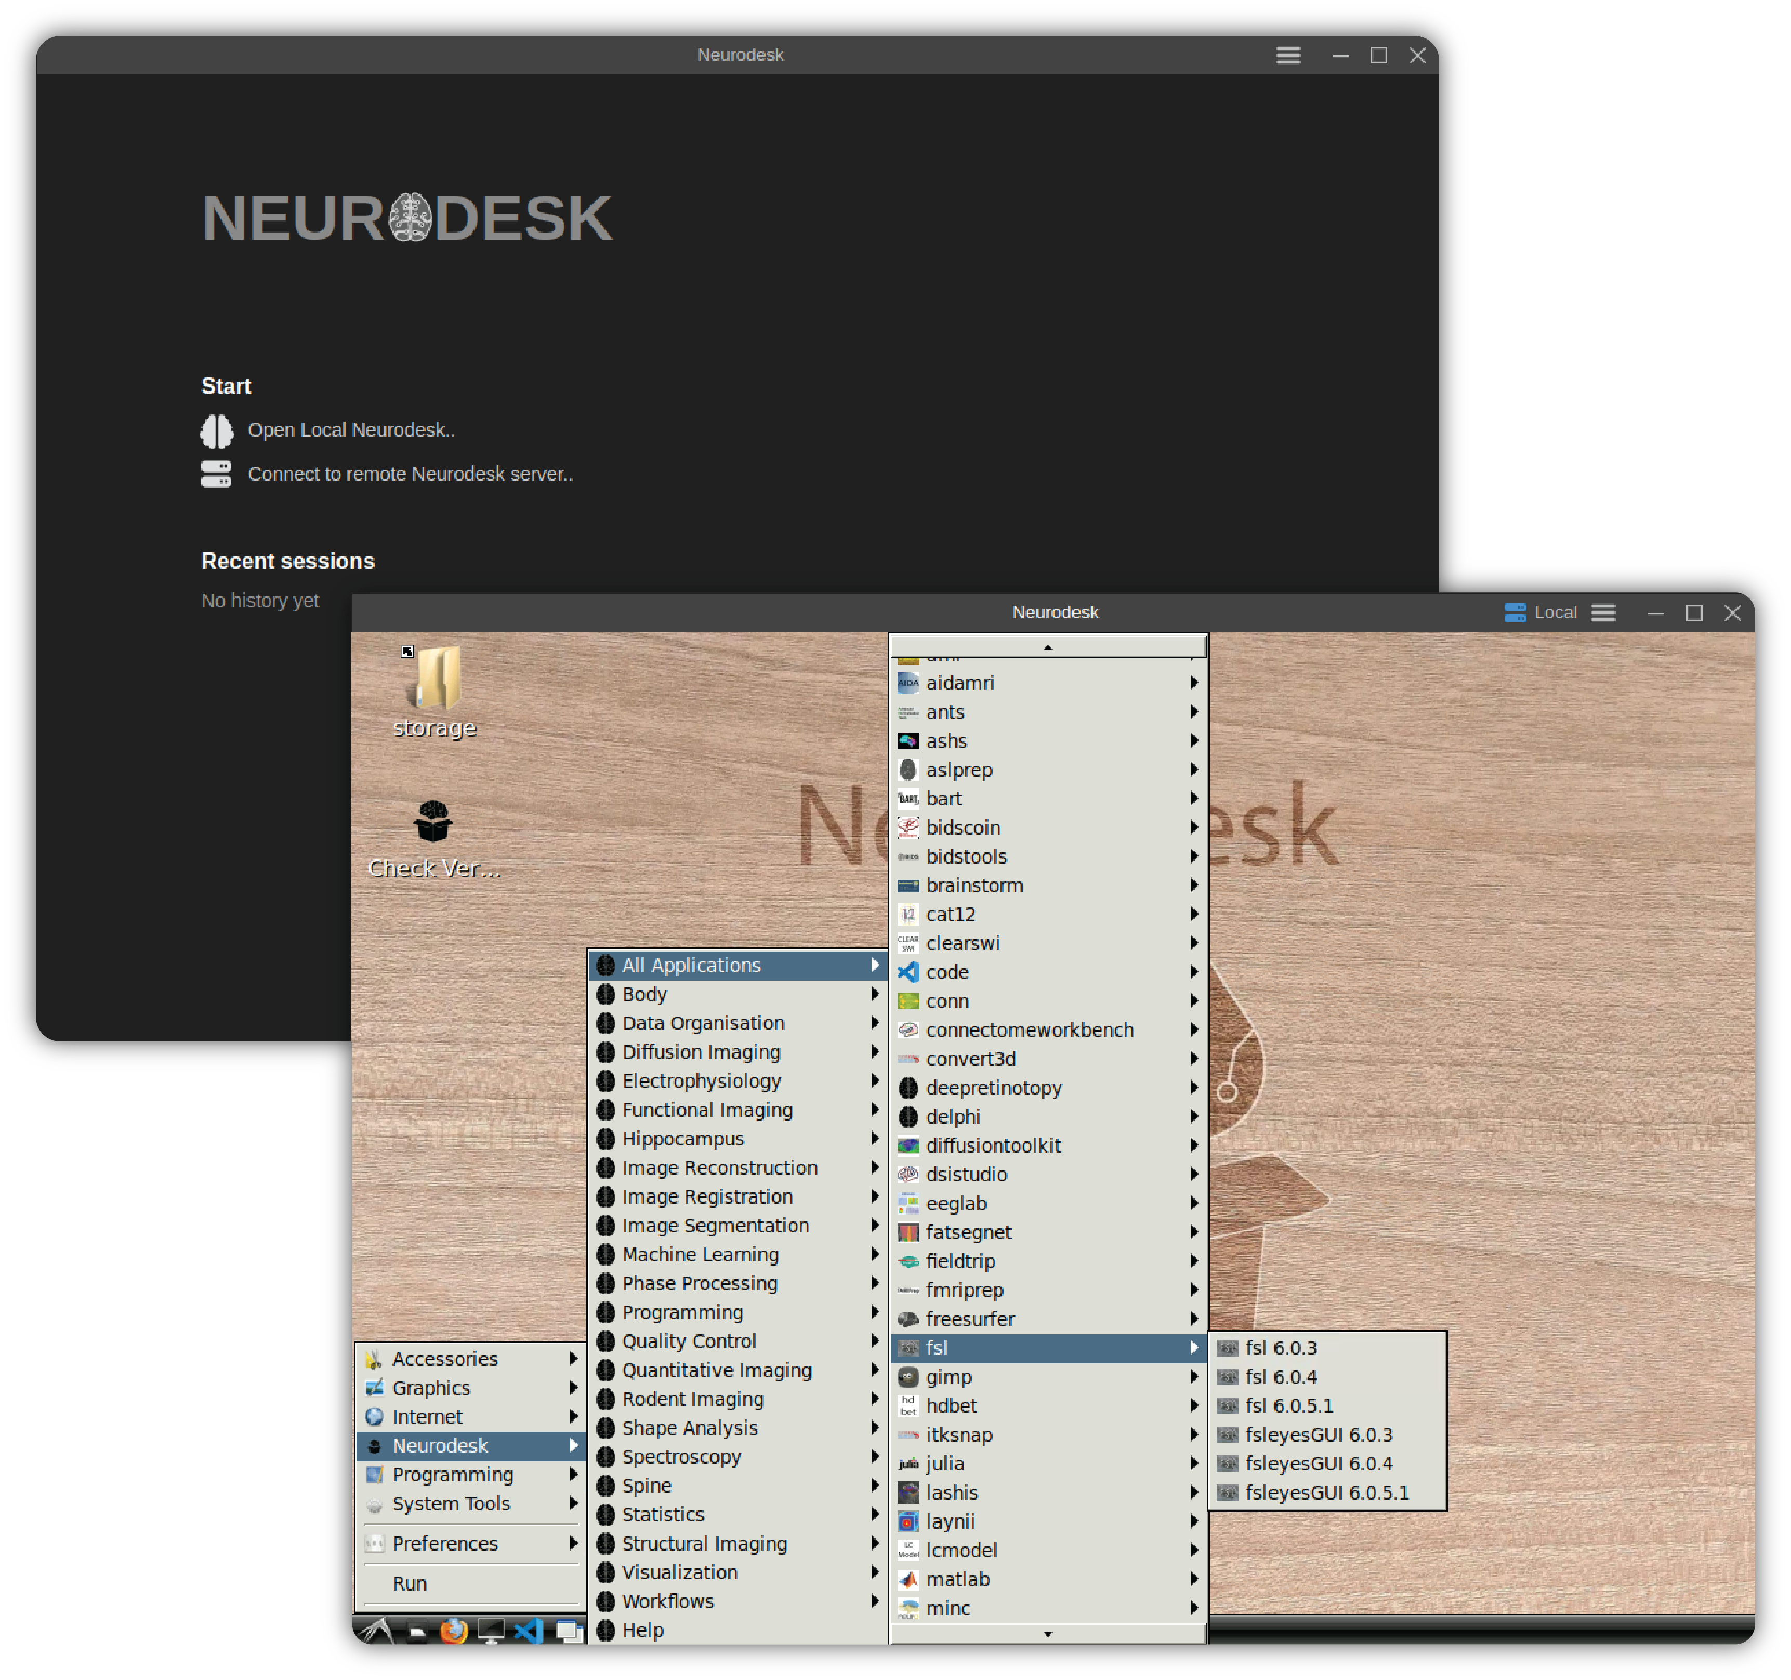The image size is (1791, 1680).
Task: Click Connect to remote Neurodesk server link
Action: [x=410, y=475]
